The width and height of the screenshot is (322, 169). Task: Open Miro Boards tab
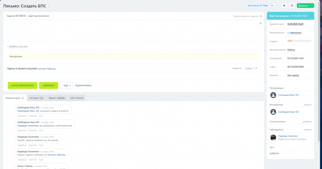point(77,98)
